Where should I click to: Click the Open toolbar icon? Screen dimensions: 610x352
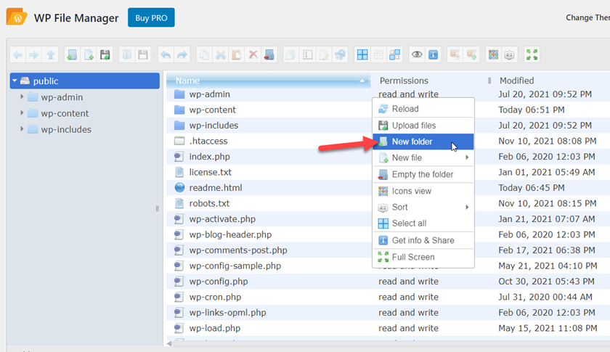[127, 55]
